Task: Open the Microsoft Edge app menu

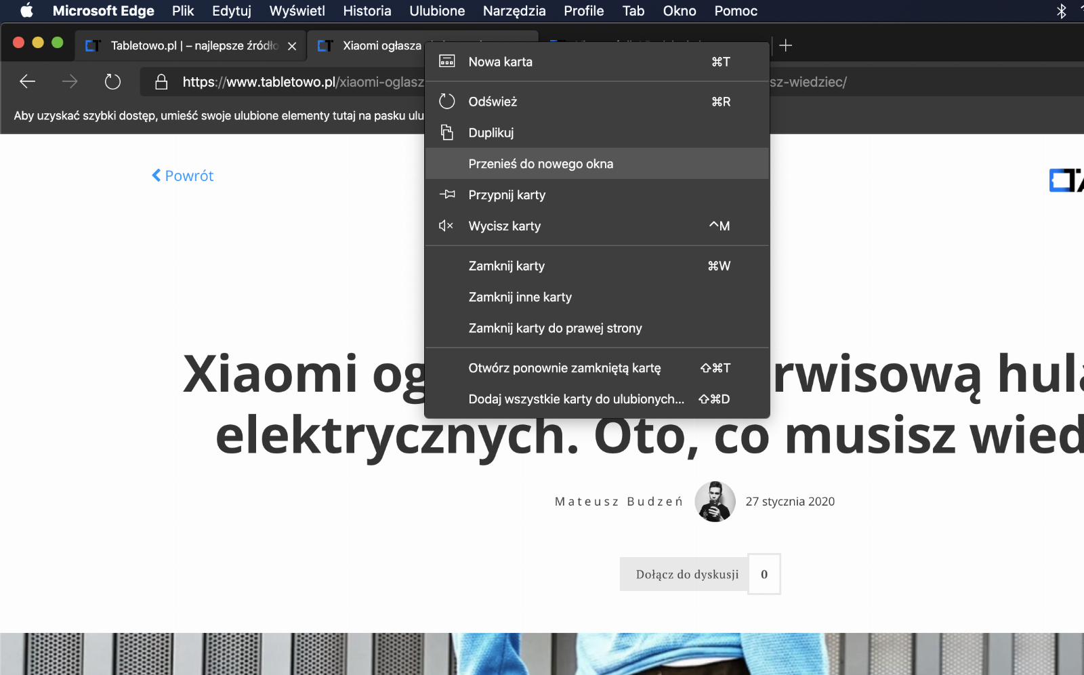Action: [x=104, y=11]
